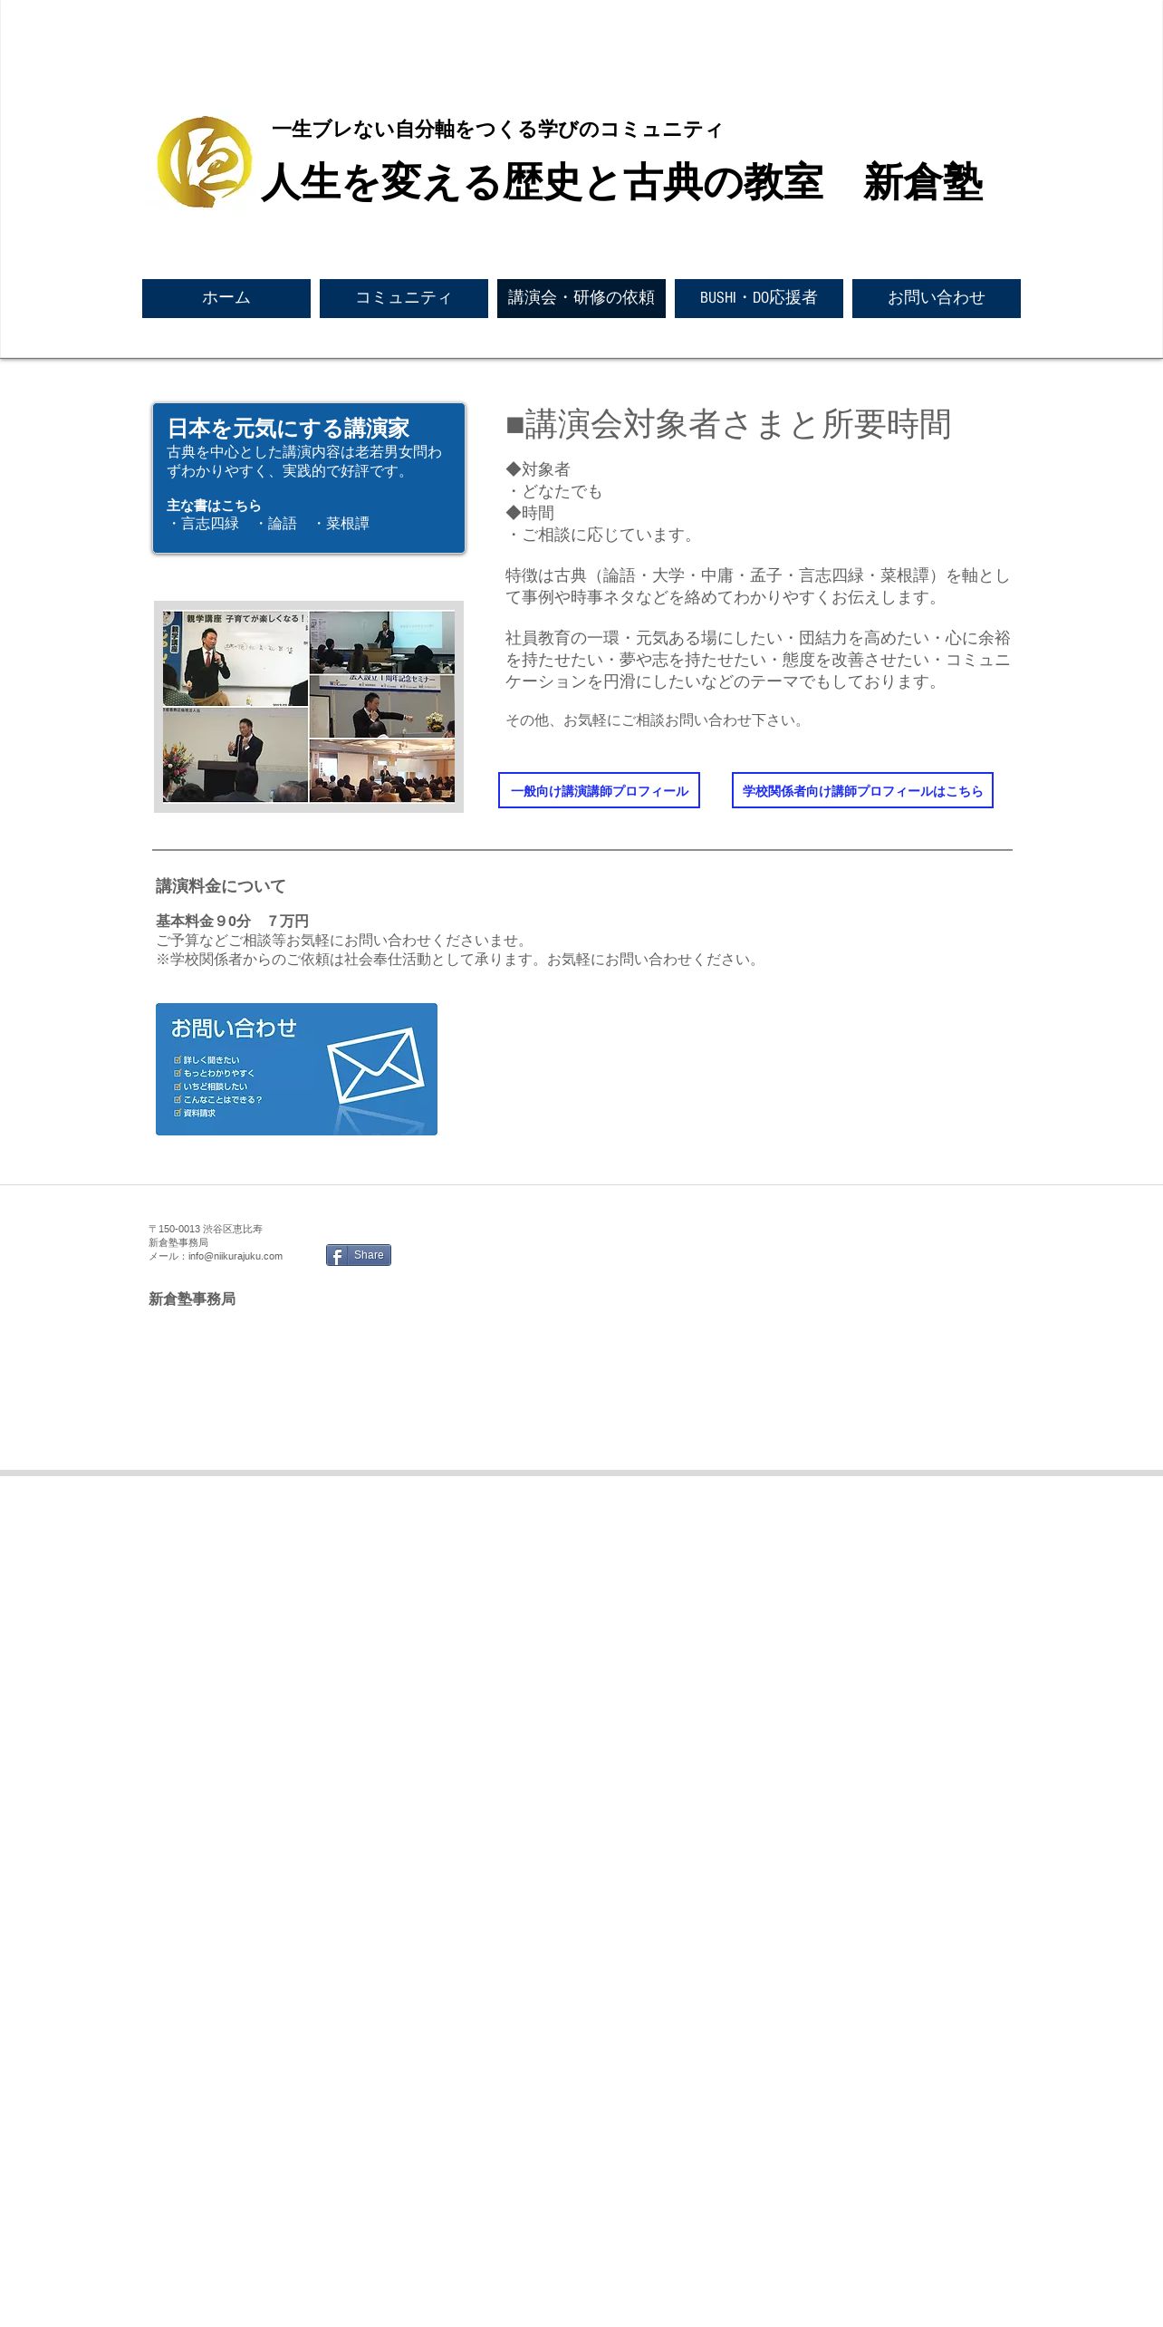Click the tagline 一生ブレない自分軸をつくる学びのコミュニティ
The image size is (1163, 2327).
496,130
